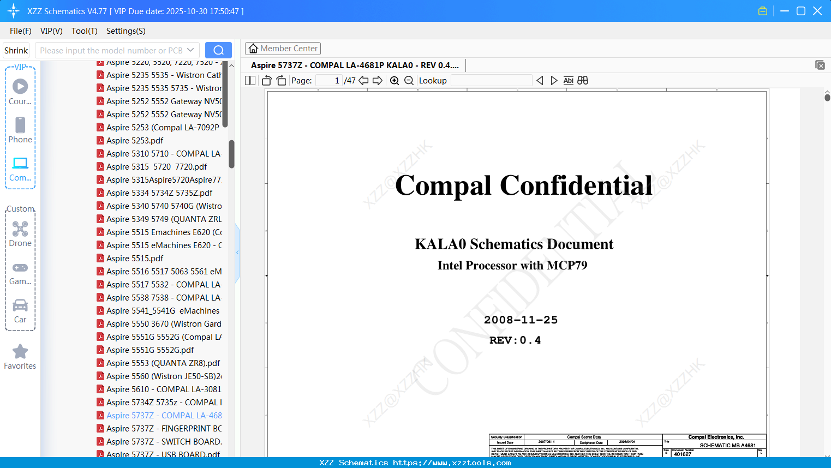Viewport: 831px width, 468px height.
Task: Zoom in on the schematic
Action: coord(394,81)
